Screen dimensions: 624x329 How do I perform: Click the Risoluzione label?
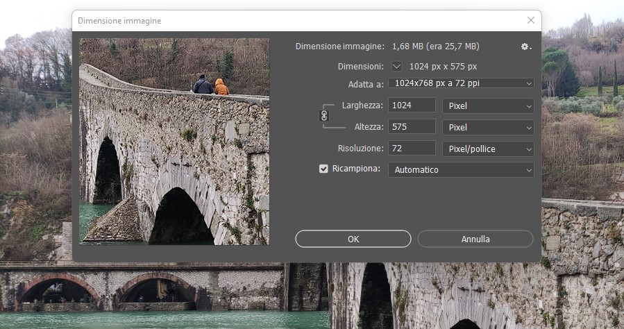(x=360, y=149)
